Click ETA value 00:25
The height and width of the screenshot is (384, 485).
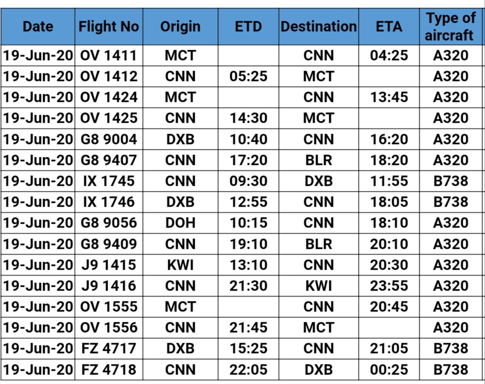click(389, 369)
